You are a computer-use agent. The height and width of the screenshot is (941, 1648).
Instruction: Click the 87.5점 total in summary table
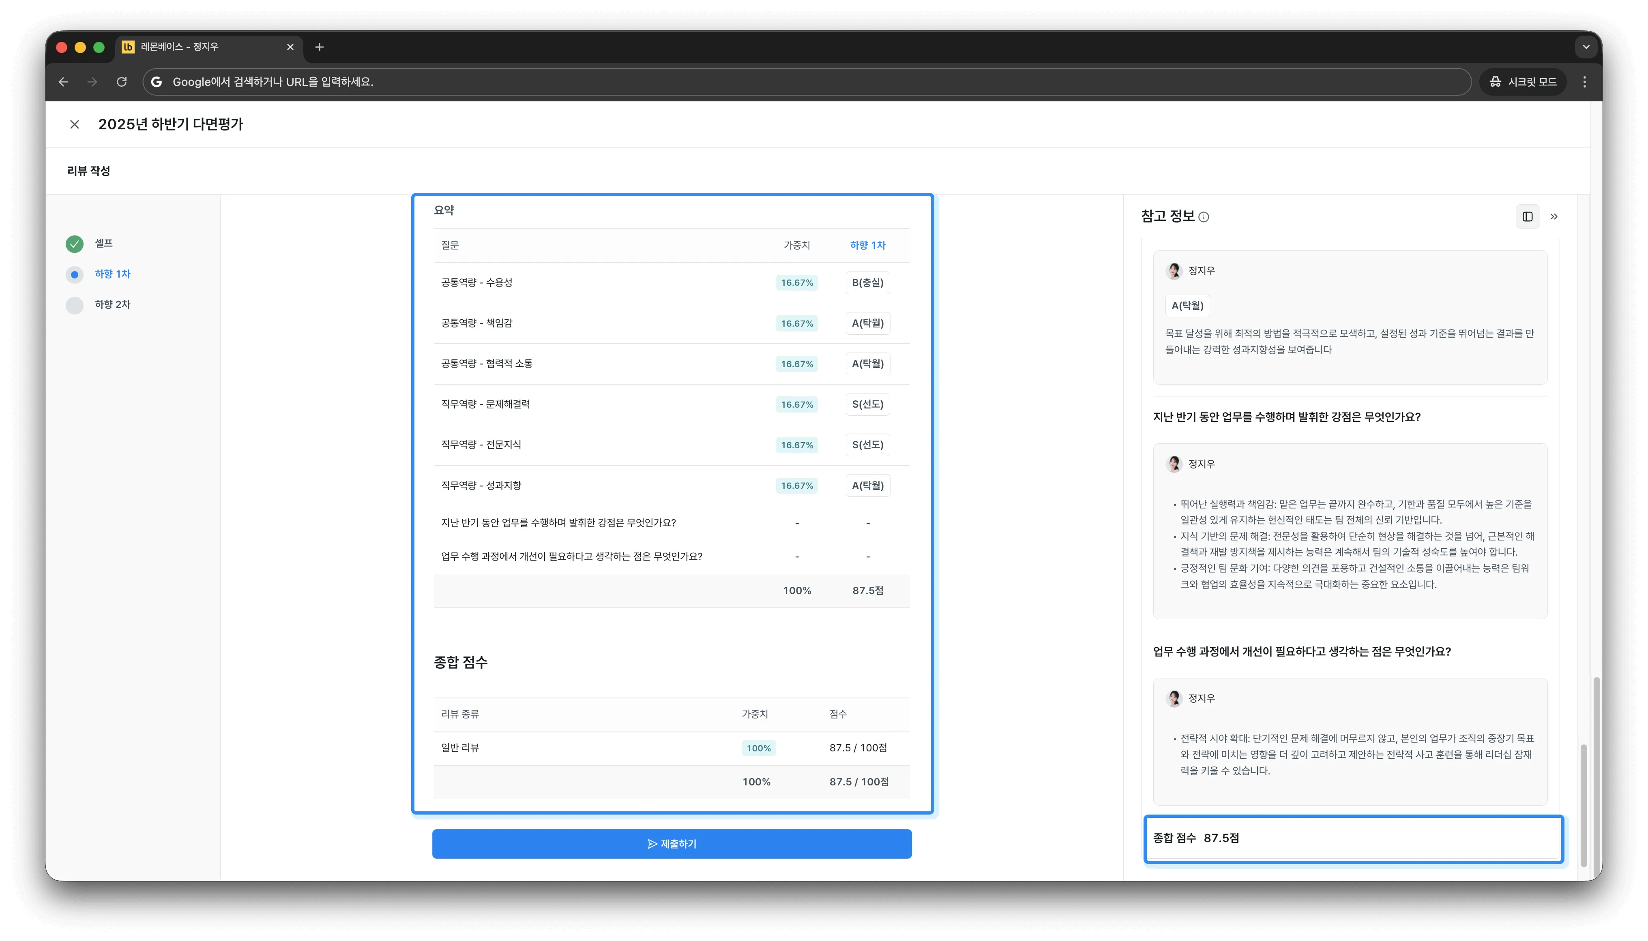tap(867, 591)
